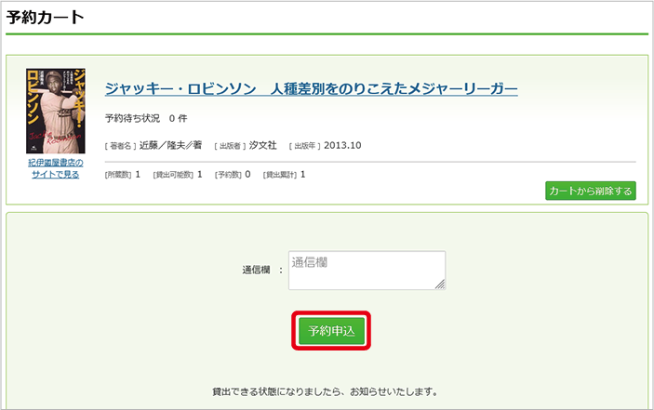Image resolution: width=654 pixels, height=410 pixels.
Task: Open the ジャッキー・ロビンソン book title link
Action: click(x=311, y=88)
